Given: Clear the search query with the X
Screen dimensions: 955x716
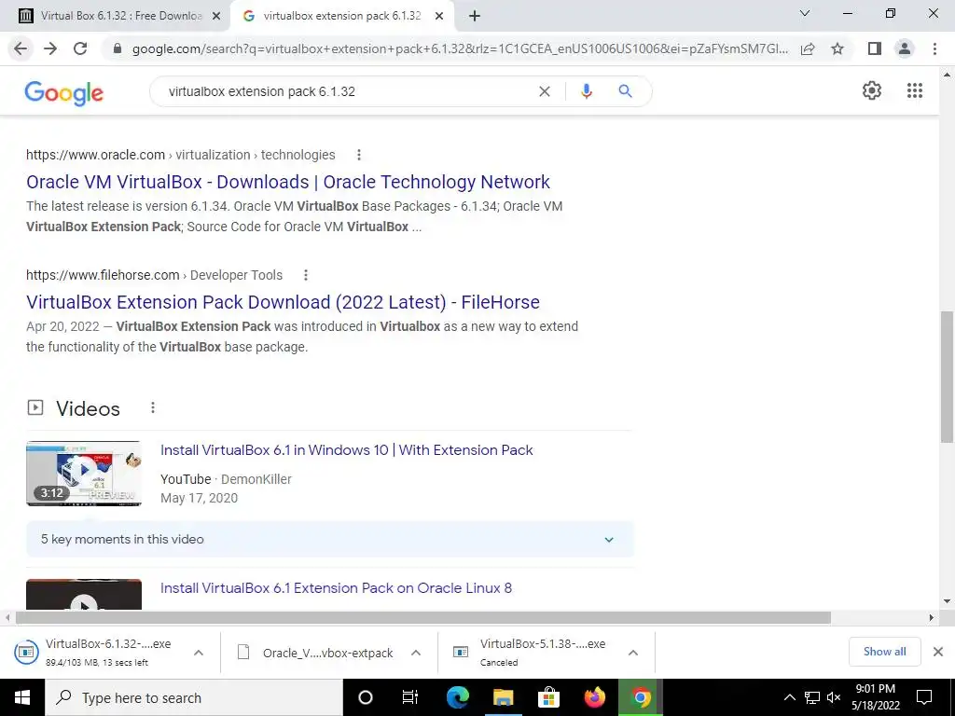Looking at the screenshot, I should click(x=545, y=91).
